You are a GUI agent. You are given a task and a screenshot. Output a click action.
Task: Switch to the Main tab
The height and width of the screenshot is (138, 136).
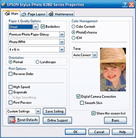[12, 13]
